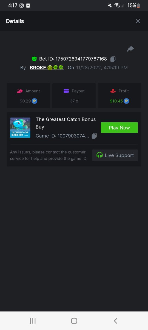Tap the Amount coin icon
This screenshot has width=148, height=330.
tap(35, 101)
